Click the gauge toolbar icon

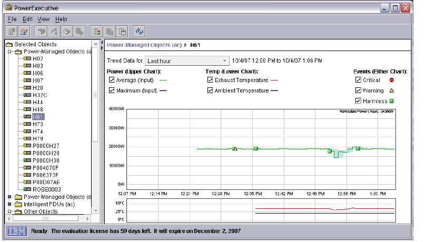point(67,32)
